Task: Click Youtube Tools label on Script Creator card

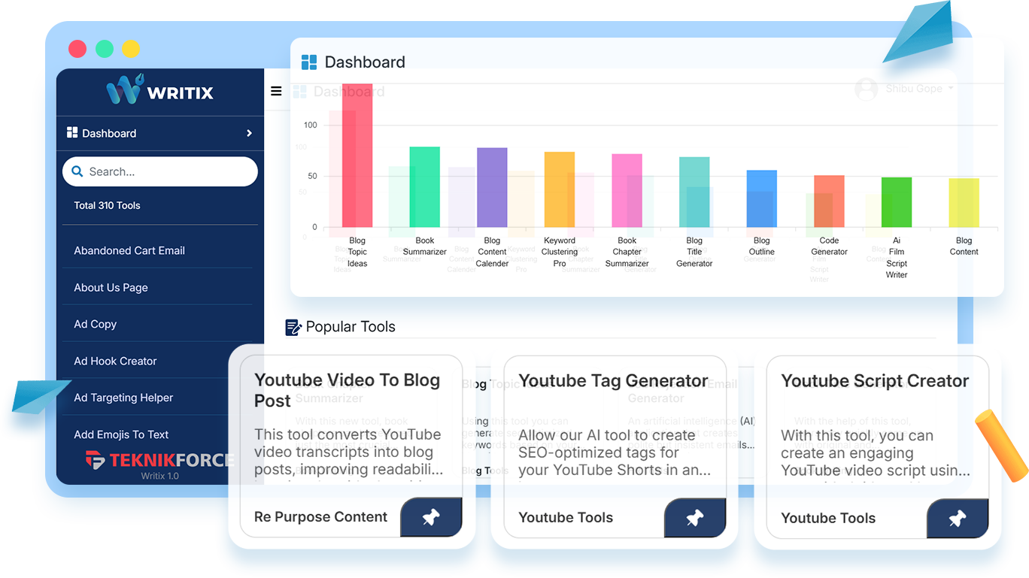Action: pos(828,519)
